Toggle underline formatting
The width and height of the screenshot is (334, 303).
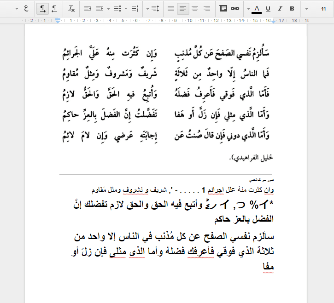pos(268,9)
